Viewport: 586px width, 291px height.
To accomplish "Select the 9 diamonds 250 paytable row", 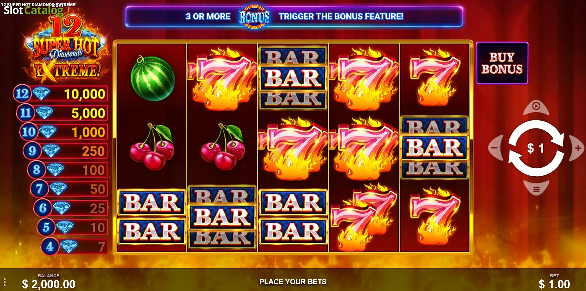I will pyautogui.click(x=65, y=151).
